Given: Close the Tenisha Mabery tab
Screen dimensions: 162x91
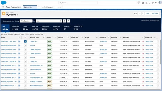Looking at the screenshot, I should (61, 7).
